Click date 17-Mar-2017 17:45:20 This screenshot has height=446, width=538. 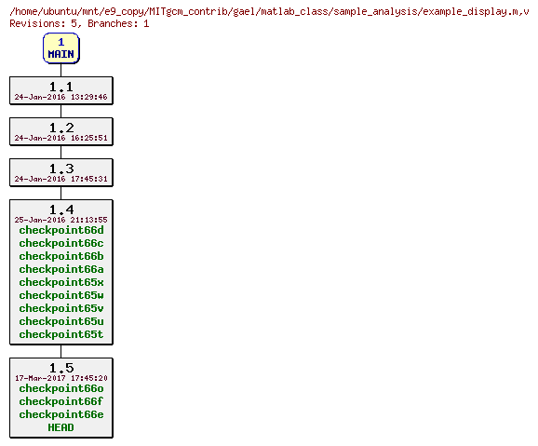tap(61, 378)
